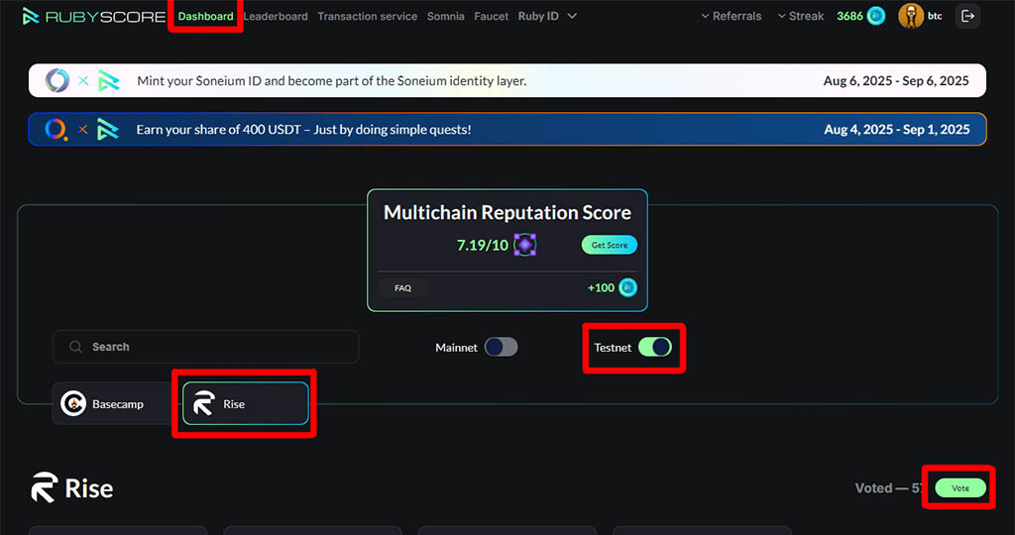Open Transaction service page
The image size is (1015, 535).
[x=367, y=16]
